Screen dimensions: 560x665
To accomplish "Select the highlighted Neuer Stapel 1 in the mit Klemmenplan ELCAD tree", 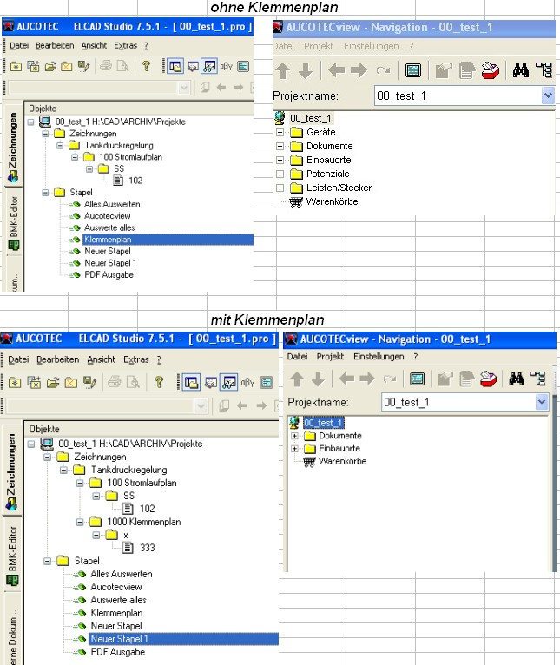I will [x=183, y=639].
